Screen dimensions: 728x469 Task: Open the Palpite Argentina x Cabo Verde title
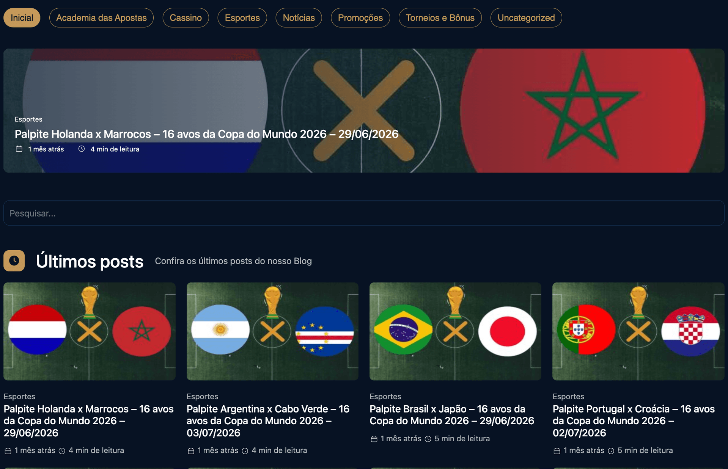point(268,421)
